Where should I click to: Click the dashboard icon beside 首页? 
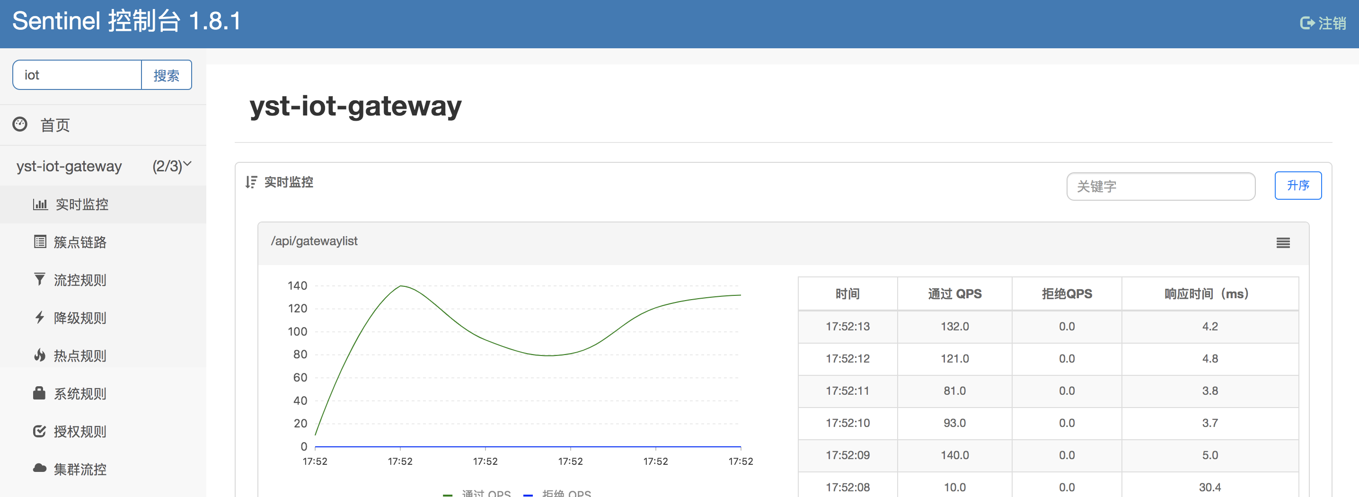point(19,124)
